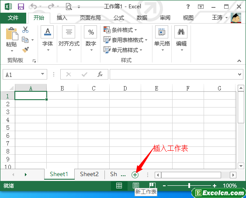Viewport: 246px width, 198px height.
Task: Click the vertical scrollbar up arrow
Action: pyautogui.click(x=241, y=88)
